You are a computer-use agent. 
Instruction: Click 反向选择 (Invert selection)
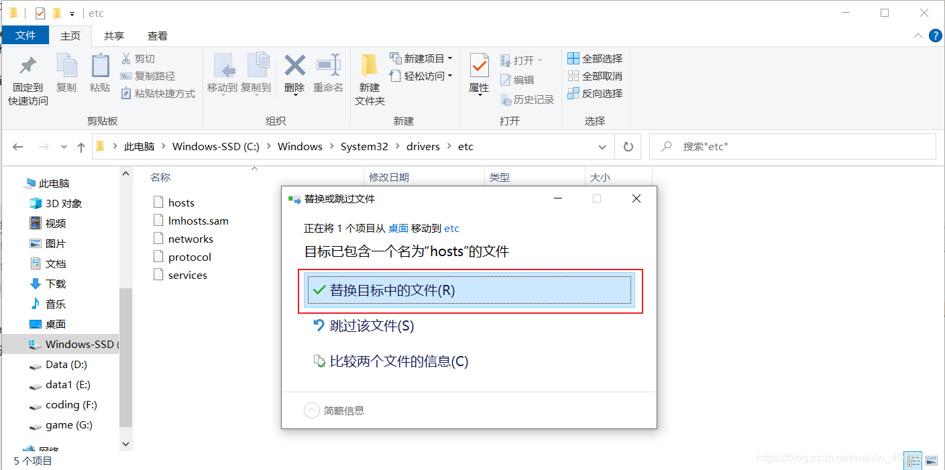point(596,93)
